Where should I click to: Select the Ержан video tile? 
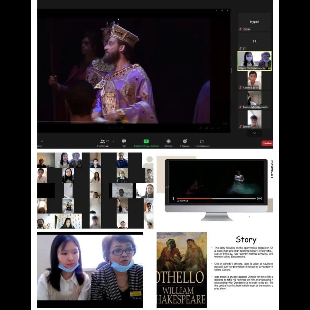click(x=255, y=119)
